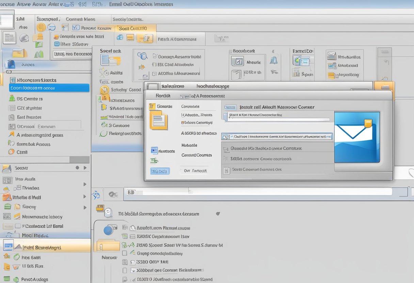414x283 pixels.
Task: Select the highlighted blue sidebar folder entry
Action: pyautogui.click(x=49, y=88)
